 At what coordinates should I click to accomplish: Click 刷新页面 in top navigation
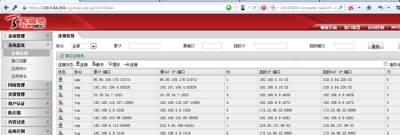(x=328, y=27)
